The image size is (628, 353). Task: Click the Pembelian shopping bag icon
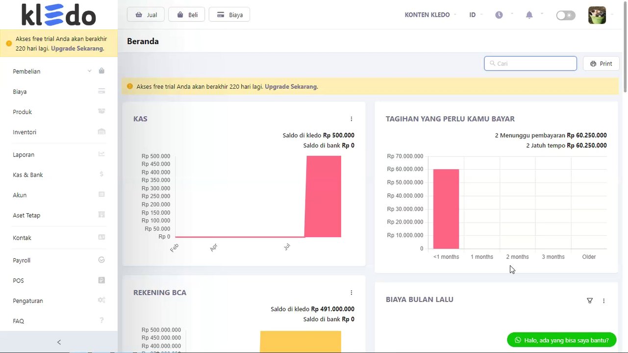pos(101,71)
